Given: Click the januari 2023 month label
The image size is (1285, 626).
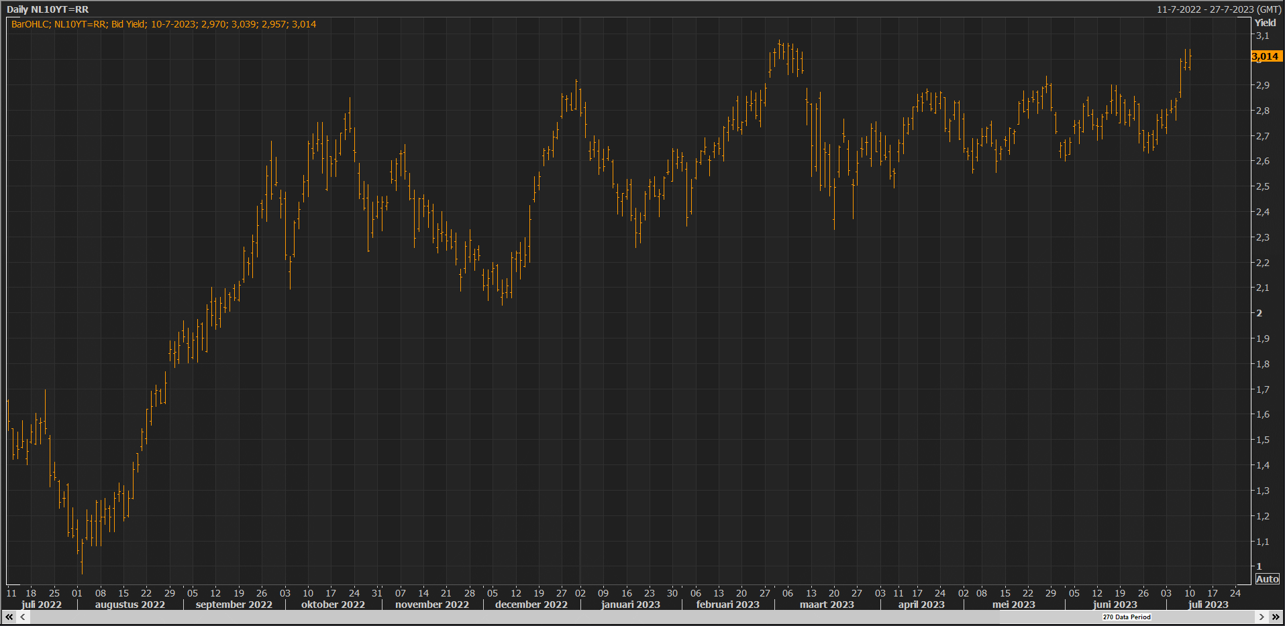Looking at the screenshot, I should [x=631, y=605].
